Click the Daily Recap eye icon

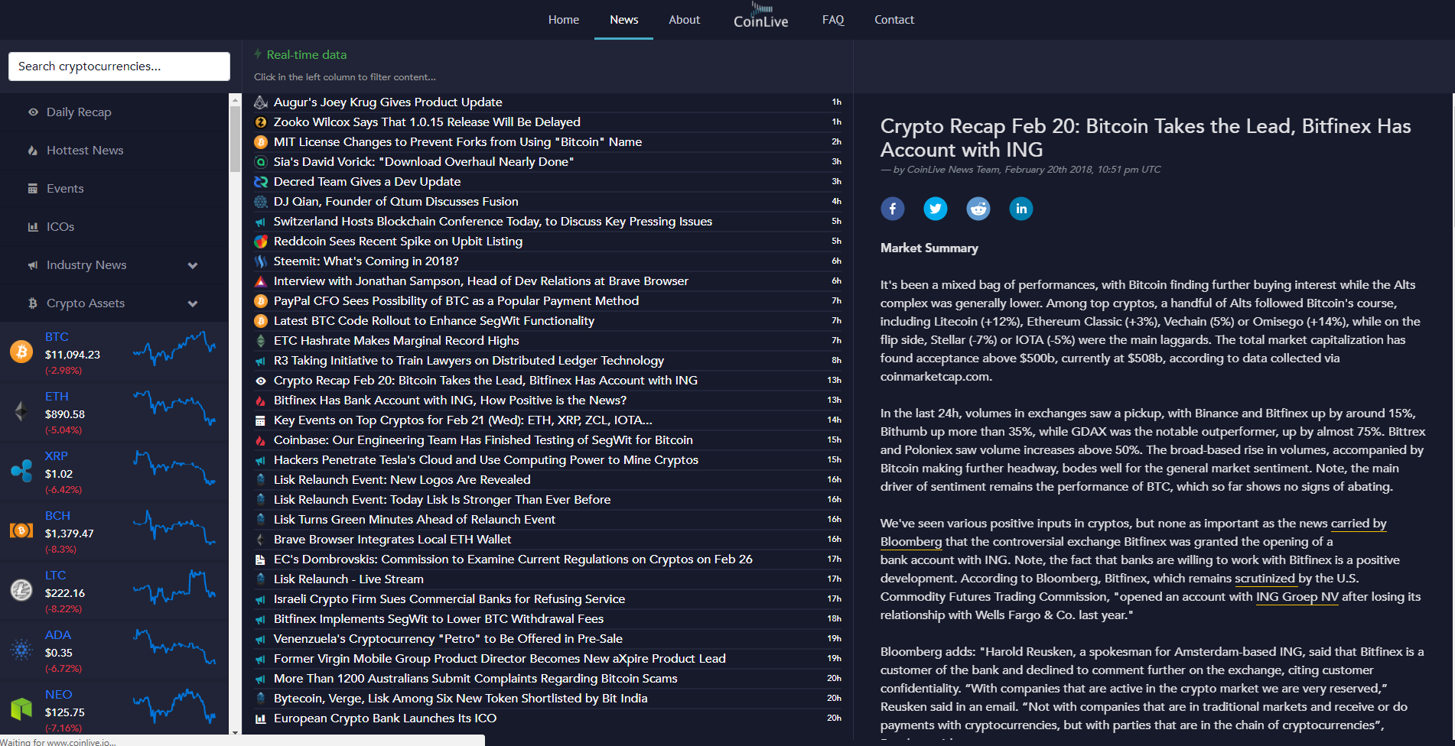point(33,112)
